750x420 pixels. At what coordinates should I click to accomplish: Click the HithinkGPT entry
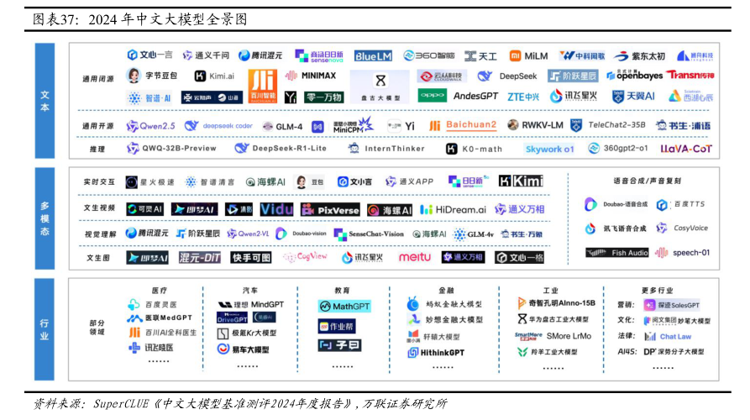(436, 353)
